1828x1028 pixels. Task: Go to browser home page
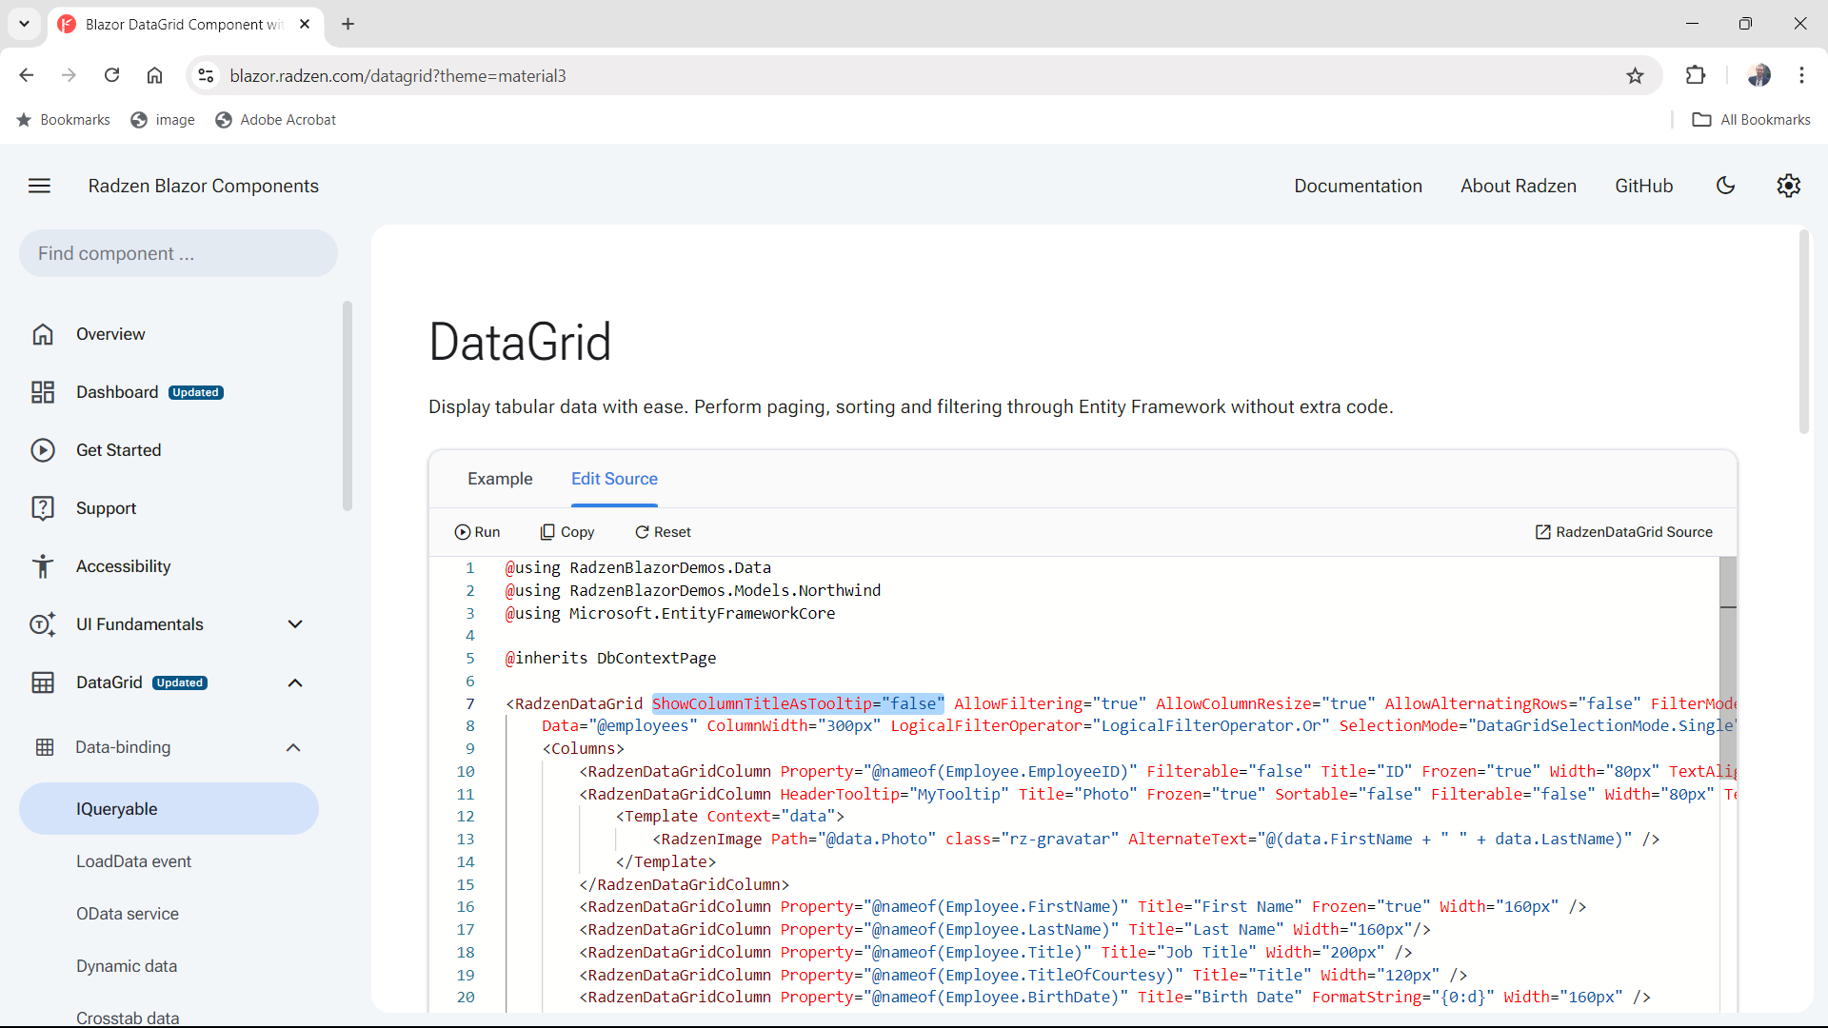154,75
